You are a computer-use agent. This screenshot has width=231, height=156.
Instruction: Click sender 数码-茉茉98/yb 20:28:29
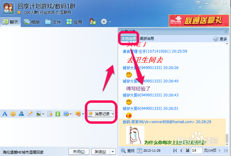click(x=167, y=122)
